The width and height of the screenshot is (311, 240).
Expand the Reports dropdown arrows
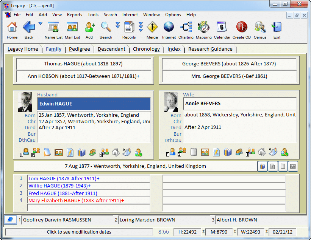(141, 27)
